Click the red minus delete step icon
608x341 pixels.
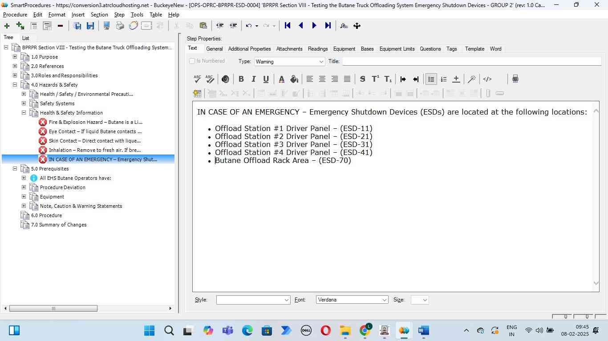coord(60,26)
